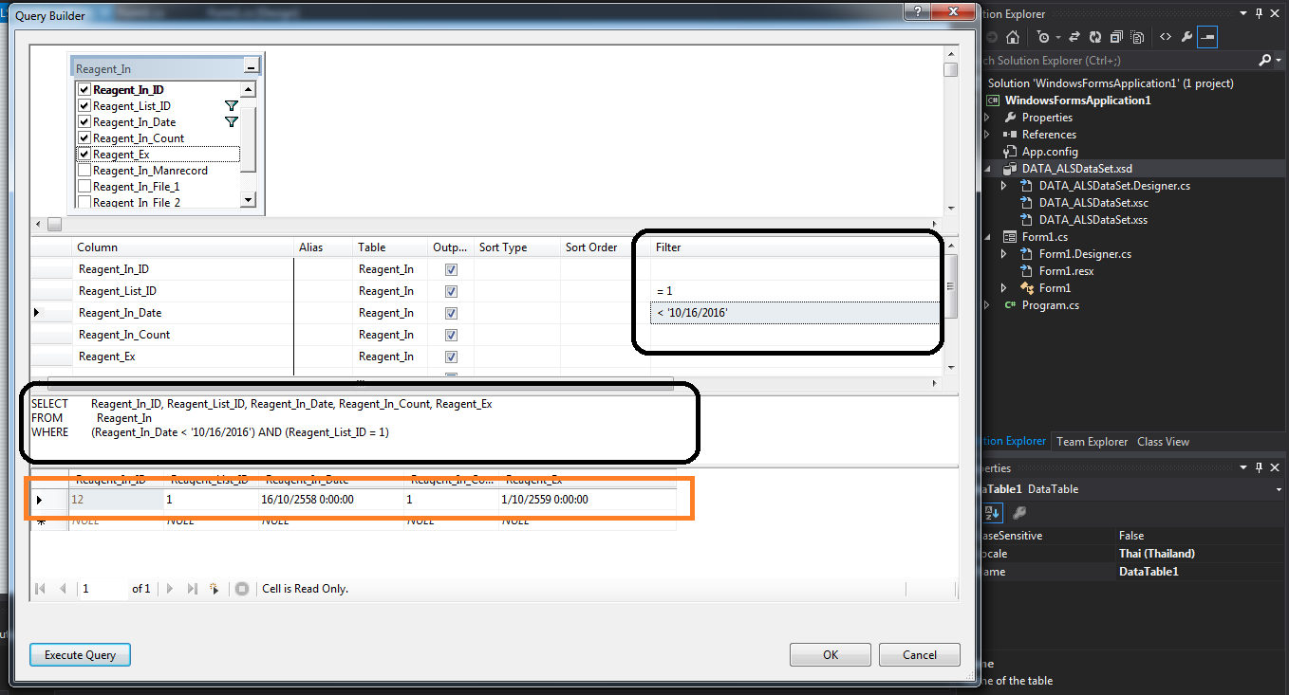Click filter funnel icon beside Reagent_List_ID

point(231,106)
